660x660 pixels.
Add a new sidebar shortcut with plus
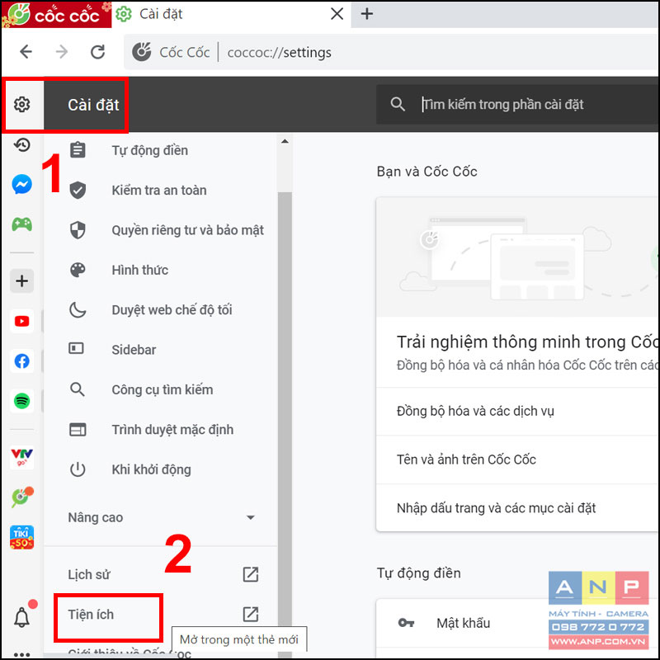coord(22,280)
